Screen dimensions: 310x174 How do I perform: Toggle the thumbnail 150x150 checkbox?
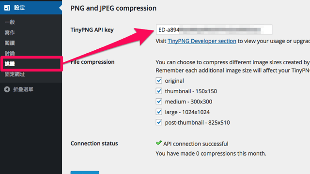159,91
